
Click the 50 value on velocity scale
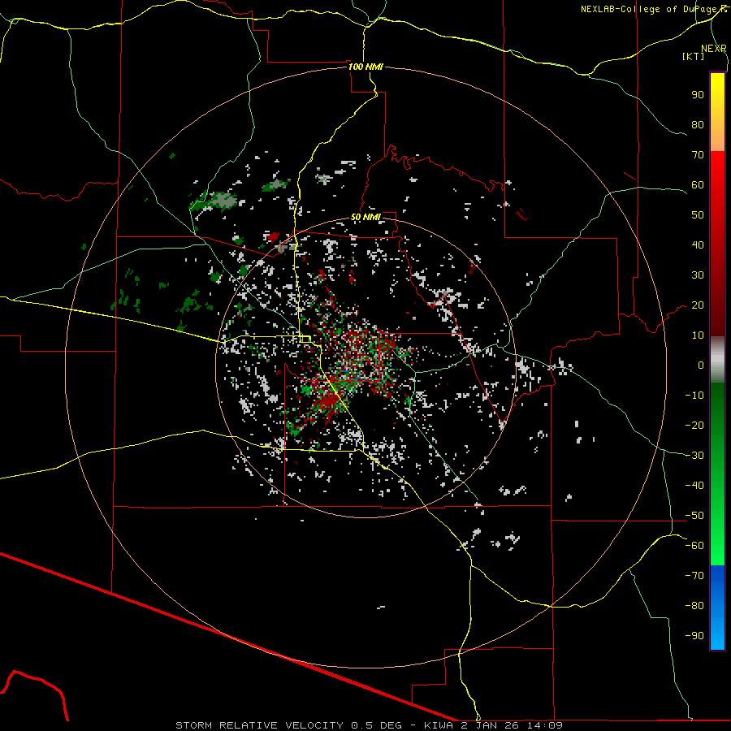[698, 215]
